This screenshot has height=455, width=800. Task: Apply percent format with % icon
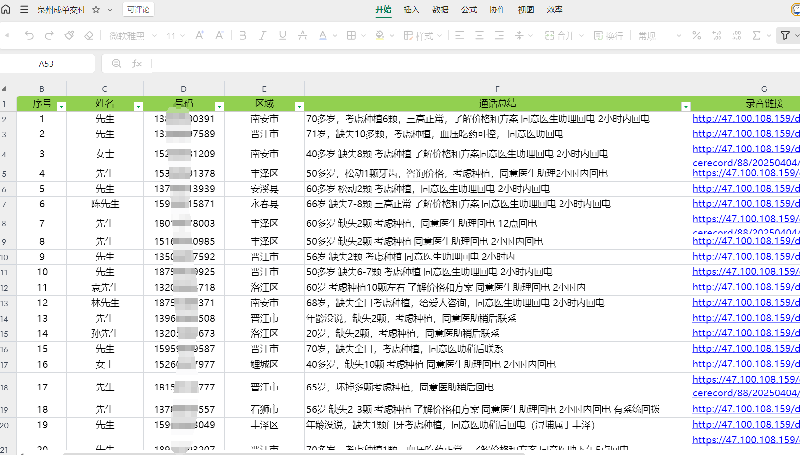point(697,36)
